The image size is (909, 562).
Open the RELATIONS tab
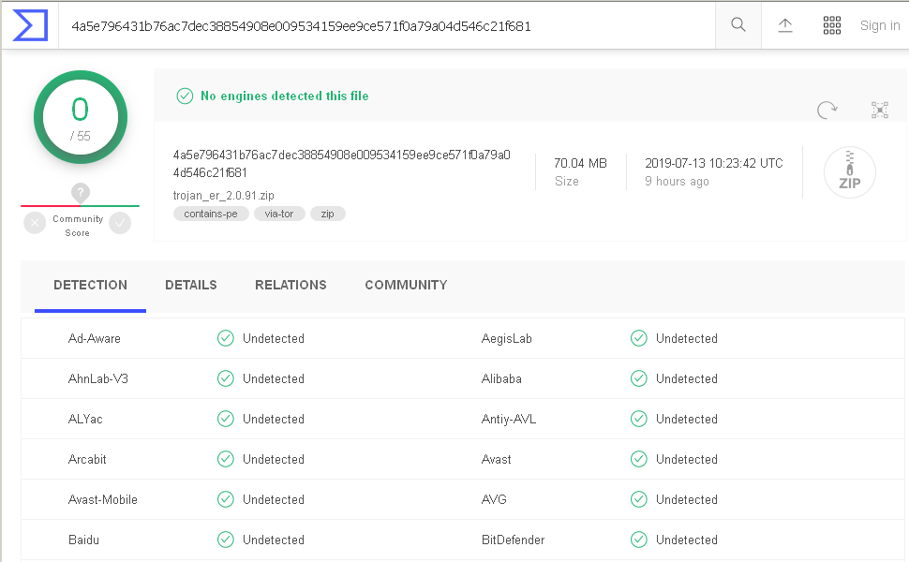coord(291,285)
